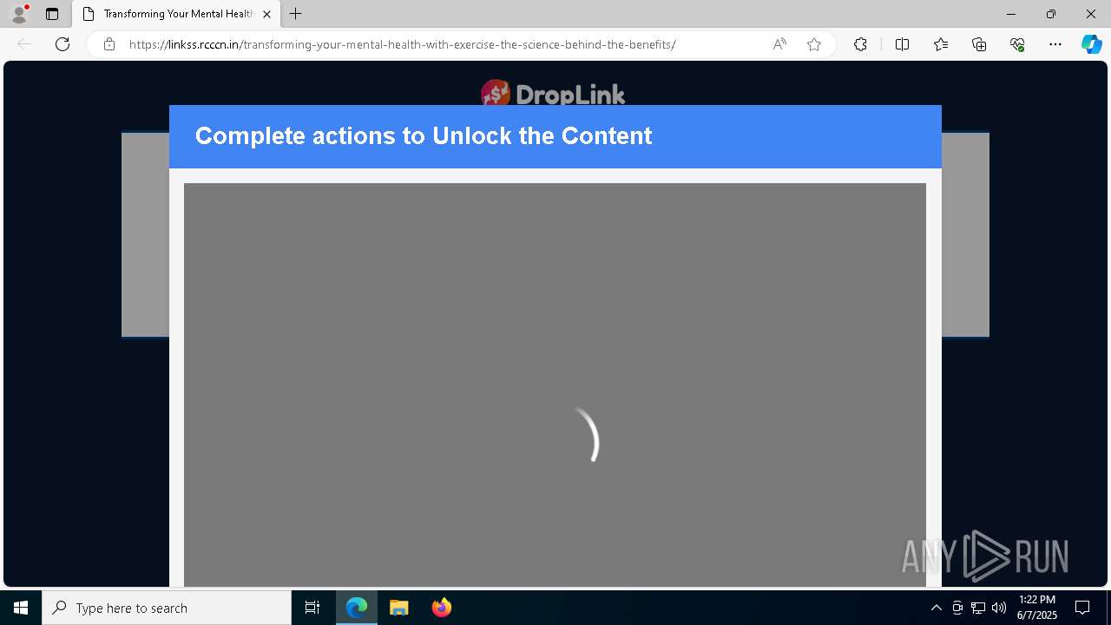Click the tray icon beside the network icon
The height and width of the screenshot is (625, 1111).
pyautogui.click(x=957, y=608)
